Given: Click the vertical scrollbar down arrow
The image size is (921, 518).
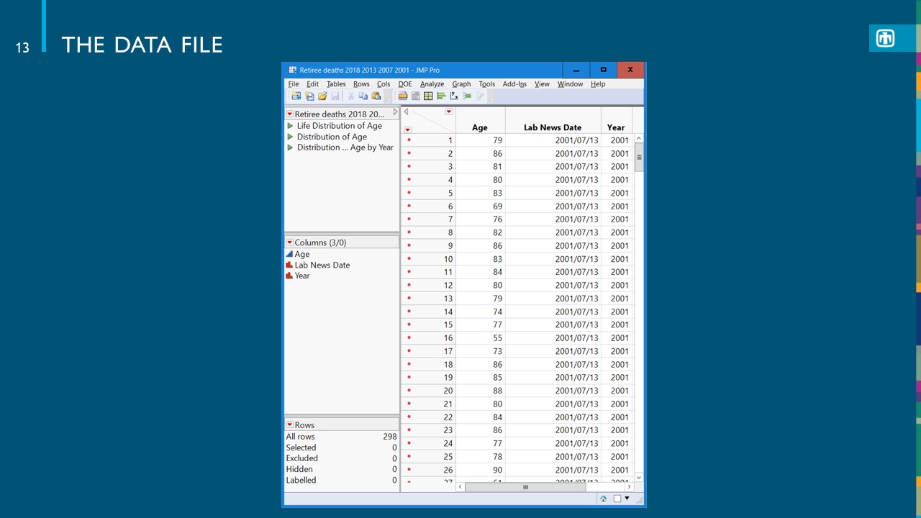Looking at the screenshot, I should tap(639, 477).
